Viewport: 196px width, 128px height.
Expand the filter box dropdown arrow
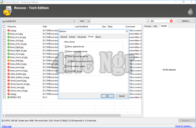point(174,21)
